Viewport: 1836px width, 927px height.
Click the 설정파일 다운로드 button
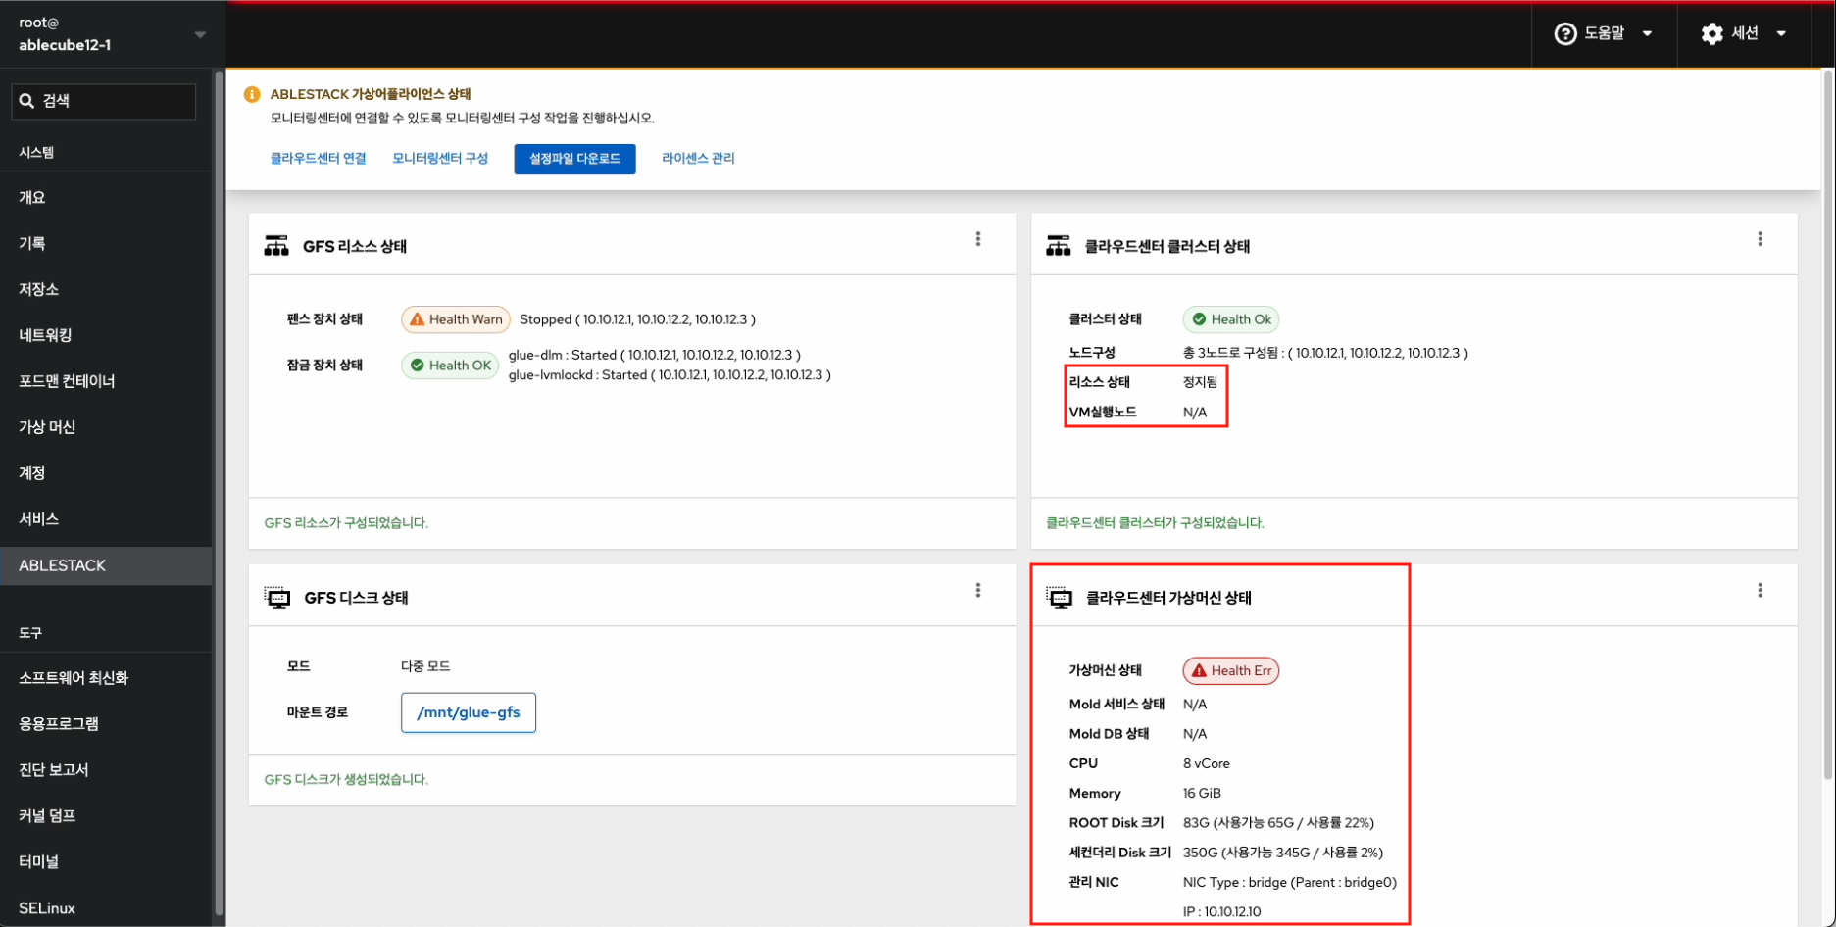coord(574,159)
